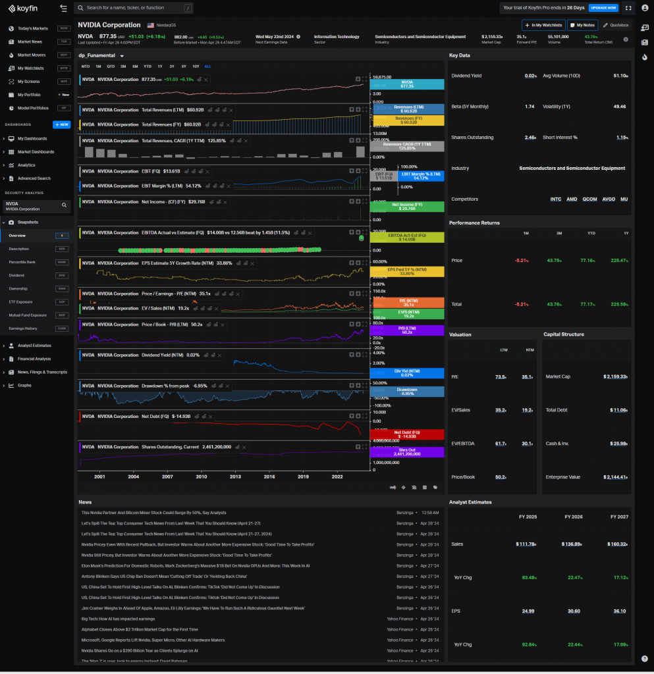Click the yellow Revenues (FY) axis label
654x674 pixels.
click(x=408, y=121)
